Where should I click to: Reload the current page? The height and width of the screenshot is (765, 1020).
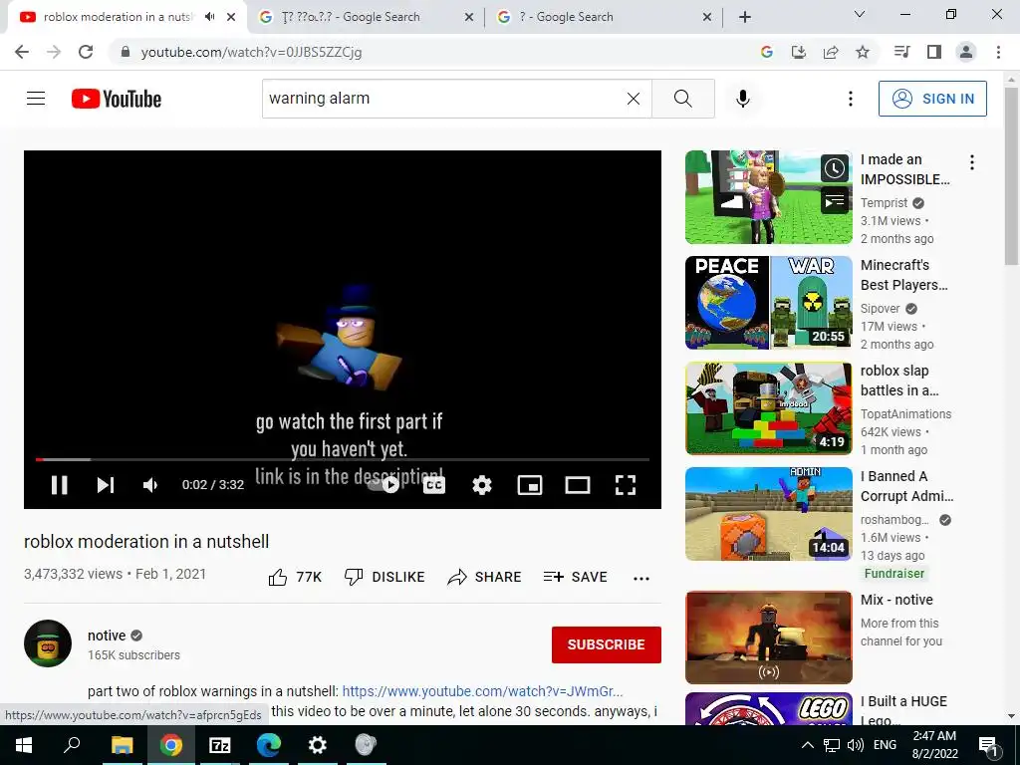[x=86, y=52]
